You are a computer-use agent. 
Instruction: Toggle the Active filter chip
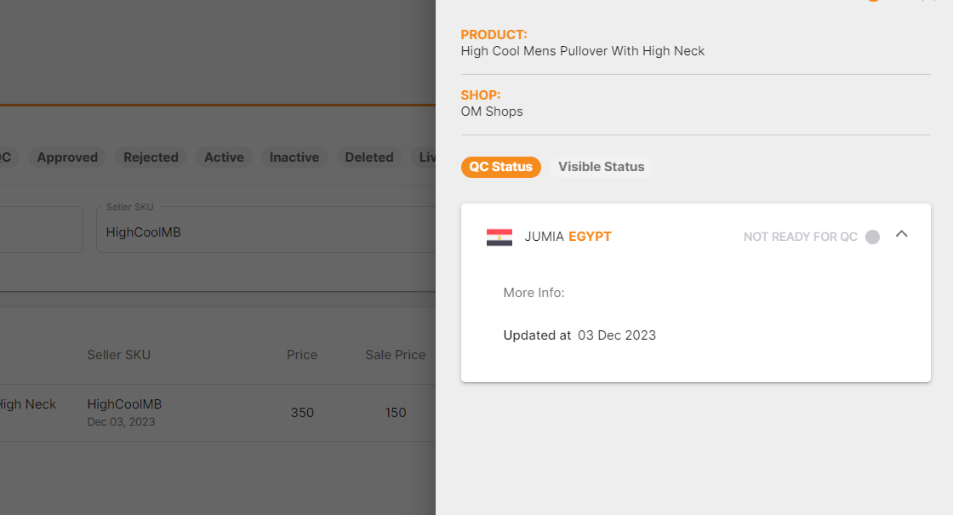224,157
